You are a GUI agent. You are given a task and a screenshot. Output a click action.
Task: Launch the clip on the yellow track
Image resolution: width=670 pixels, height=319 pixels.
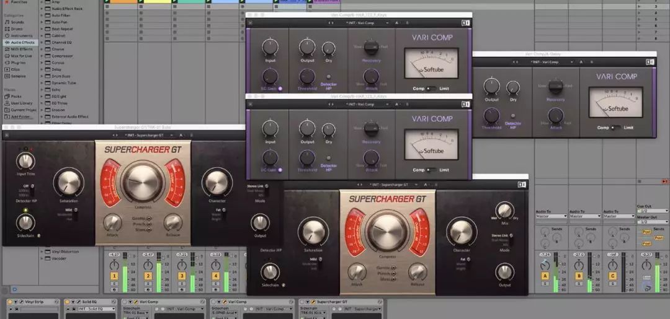point(141,1)
